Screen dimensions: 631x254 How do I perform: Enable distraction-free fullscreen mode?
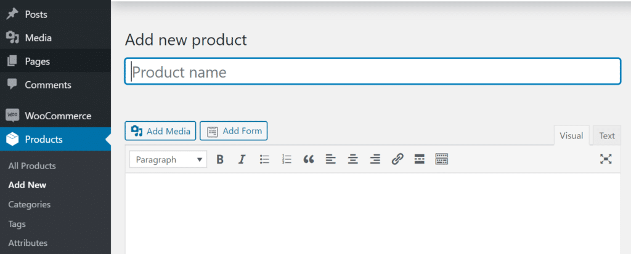coord(606,159)
